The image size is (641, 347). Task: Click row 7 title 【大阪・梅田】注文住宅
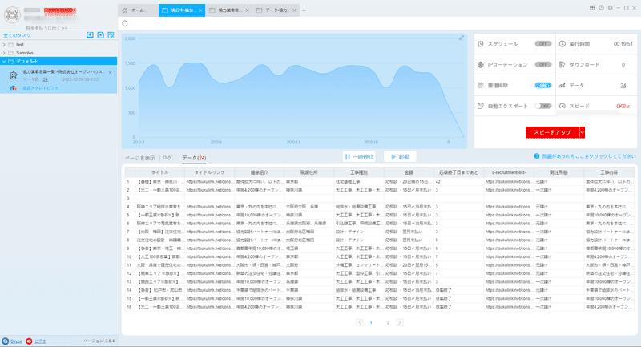coord(159,232)
